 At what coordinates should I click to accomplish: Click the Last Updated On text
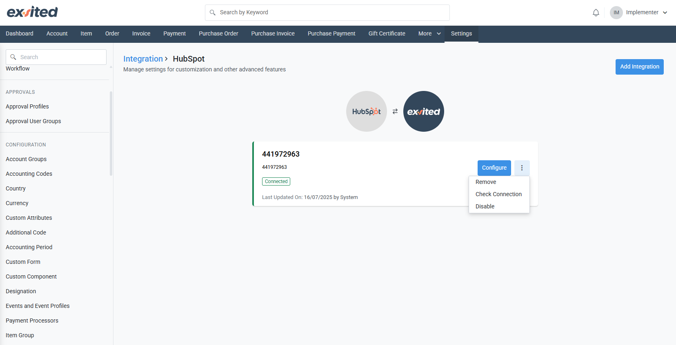[310, 197]
